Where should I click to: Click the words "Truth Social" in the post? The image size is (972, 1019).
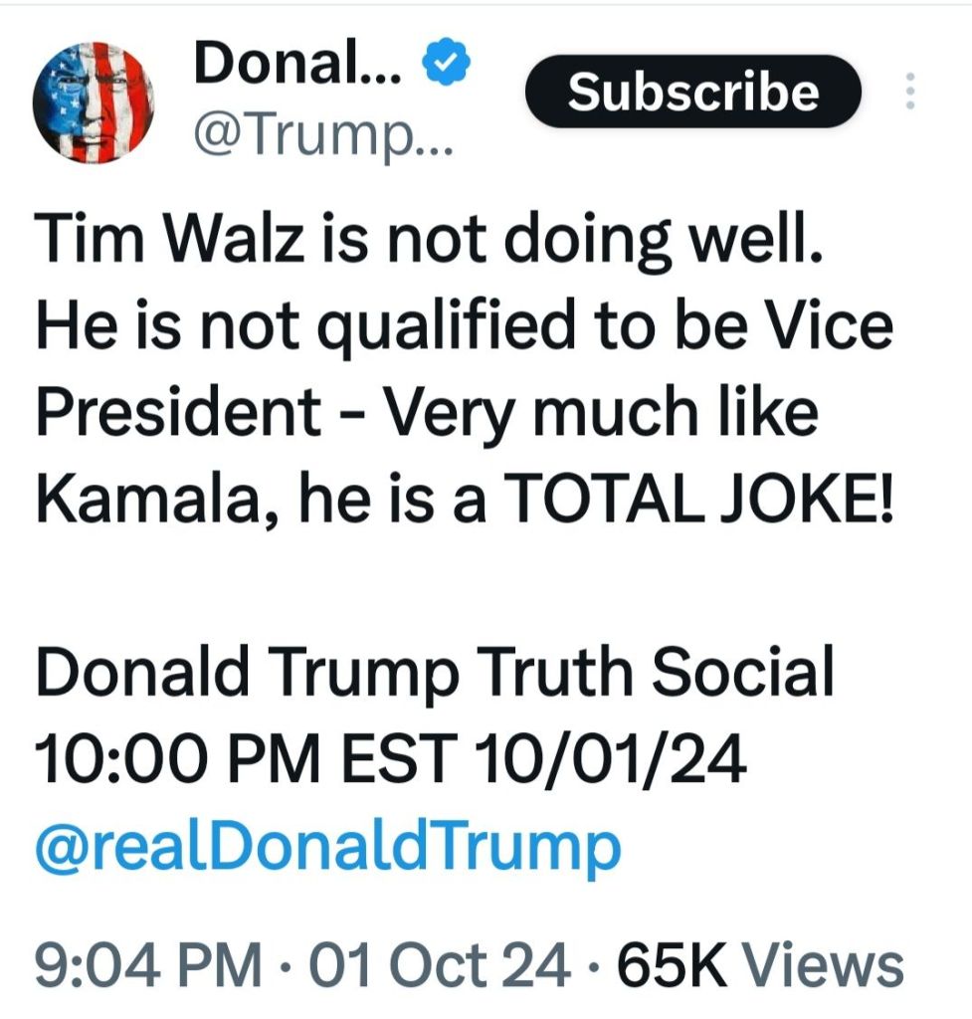651,675
